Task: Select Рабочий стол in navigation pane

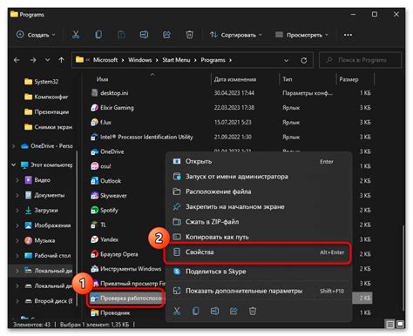Action: (x=48, y=255)
